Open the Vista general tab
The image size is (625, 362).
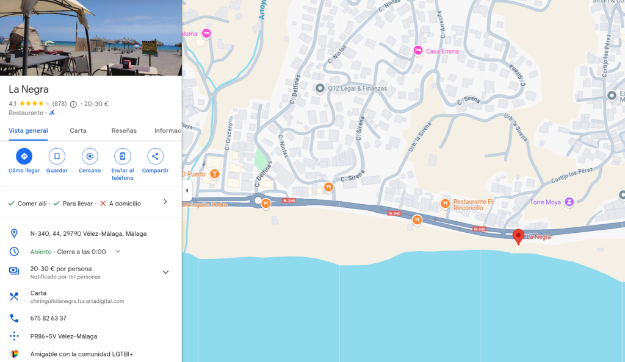(28, 130)
